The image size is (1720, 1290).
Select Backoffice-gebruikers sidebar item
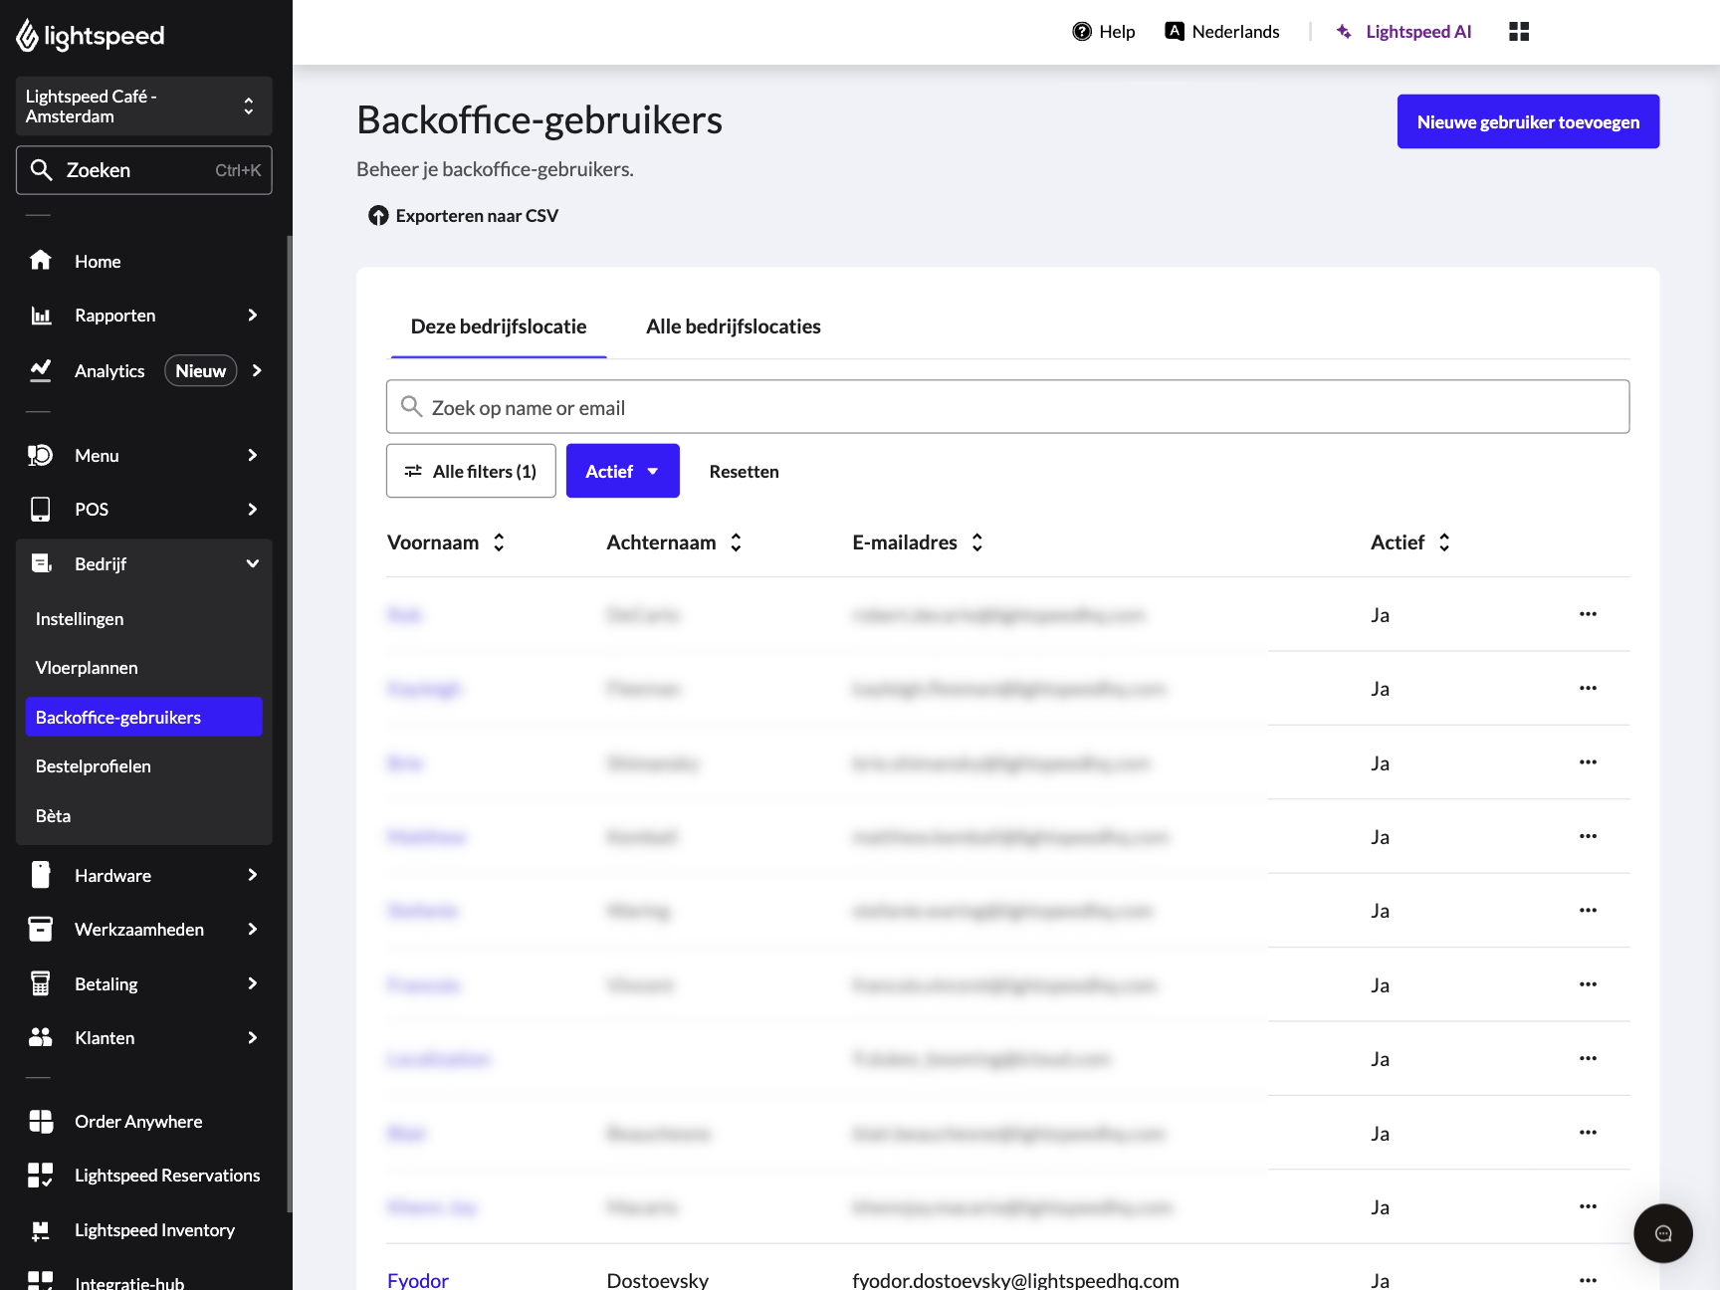tap(143, 717)
